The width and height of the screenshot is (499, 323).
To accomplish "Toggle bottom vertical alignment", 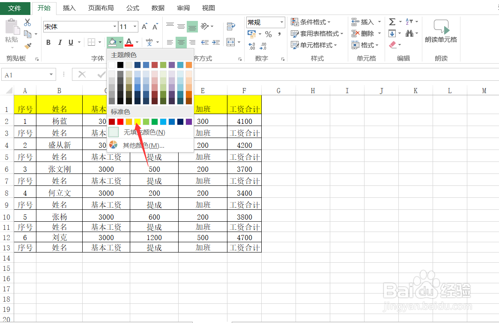I will pos(192,27).
